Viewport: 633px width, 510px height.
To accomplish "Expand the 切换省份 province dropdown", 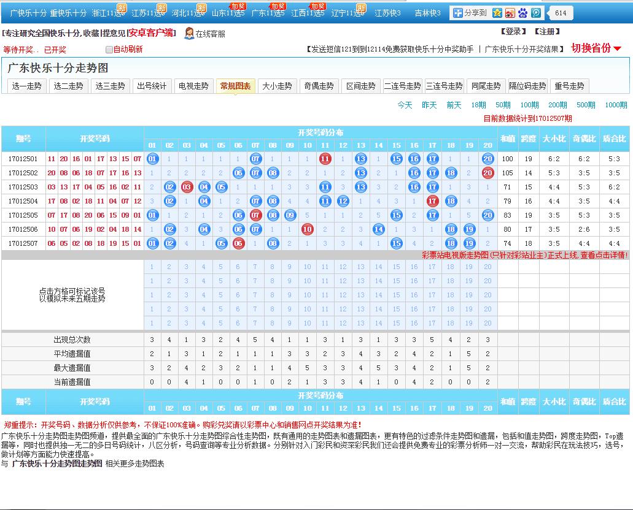I will [x=596, y=48].
